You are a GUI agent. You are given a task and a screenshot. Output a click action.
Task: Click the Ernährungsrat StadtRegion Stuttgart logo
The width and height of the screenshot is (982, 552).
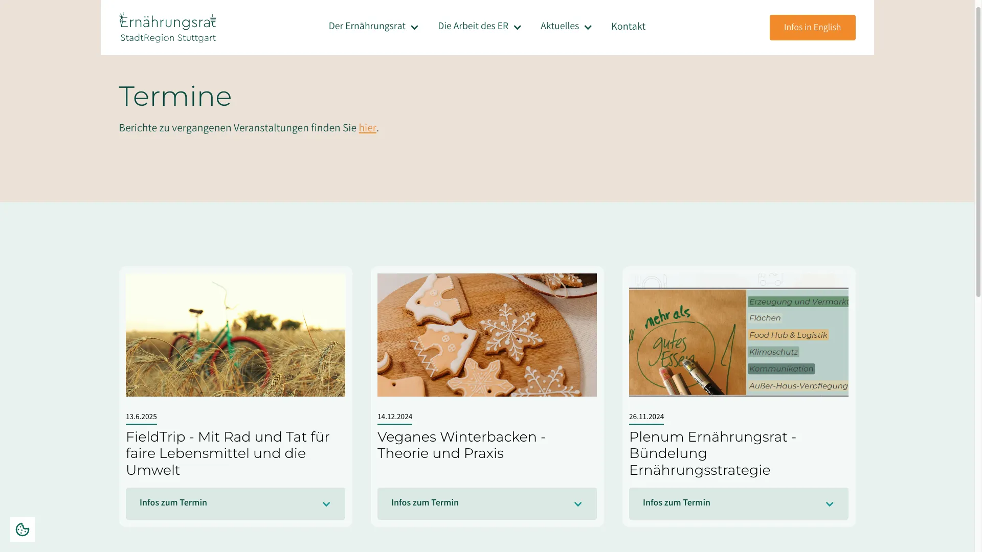168,28
